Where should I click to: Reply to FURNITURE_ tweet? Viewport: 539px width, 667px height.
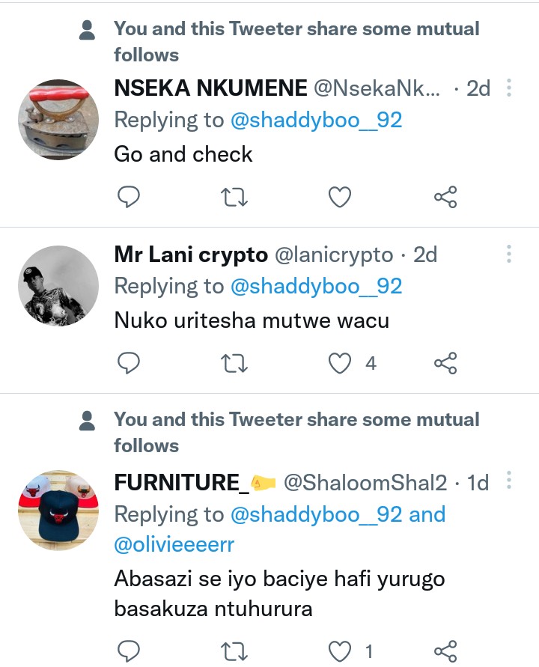[130, 651]
